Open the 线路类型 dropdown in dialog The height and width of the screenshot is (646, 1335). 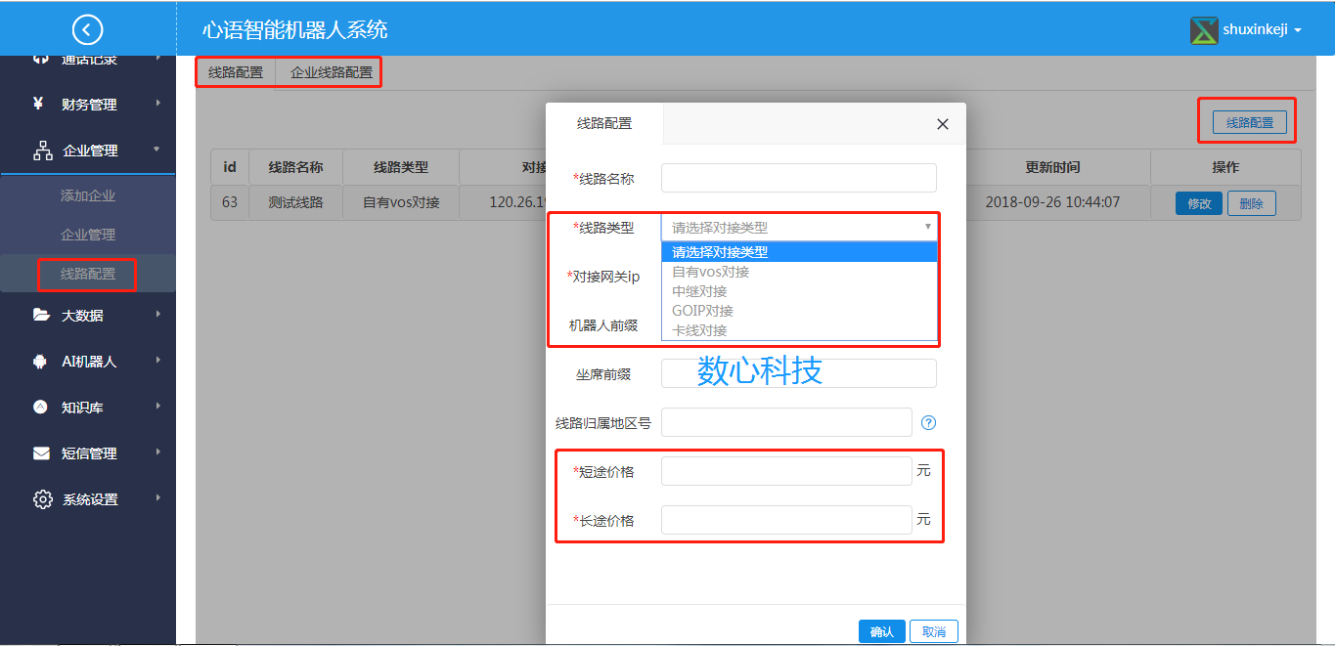pos(798,227)
